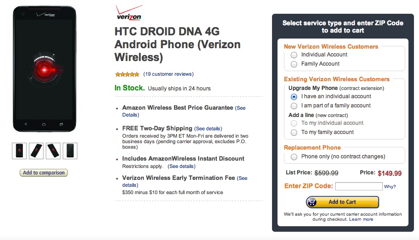The height and width of the screenshot is (240, 419).
Task: Select "I have an individual account" upgrade option
Action: (x=294, y=97)
